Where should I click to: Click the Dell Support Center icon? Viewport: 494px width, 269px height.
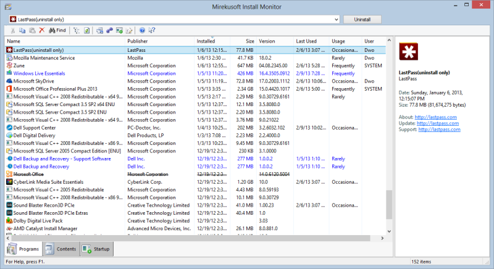coord(9,128)
